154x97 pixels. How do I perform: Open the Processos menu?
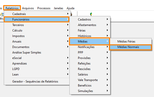coord(44,8)
